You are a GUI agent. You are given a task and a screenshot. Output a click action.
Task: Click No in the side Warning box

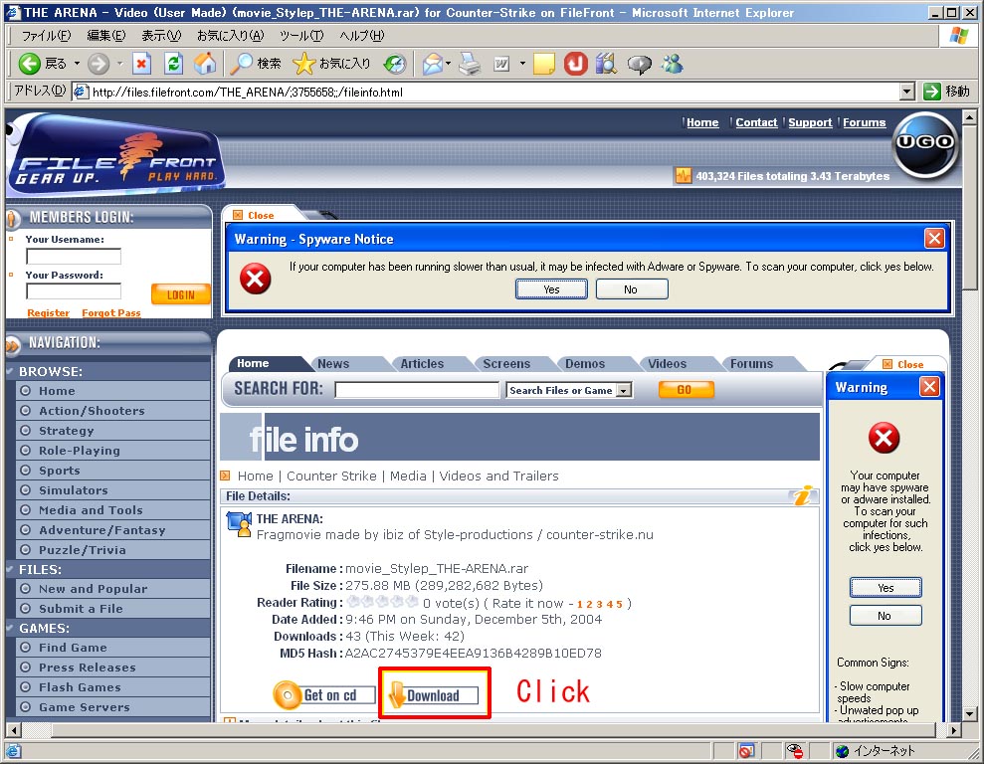click(x=885, y=616)
